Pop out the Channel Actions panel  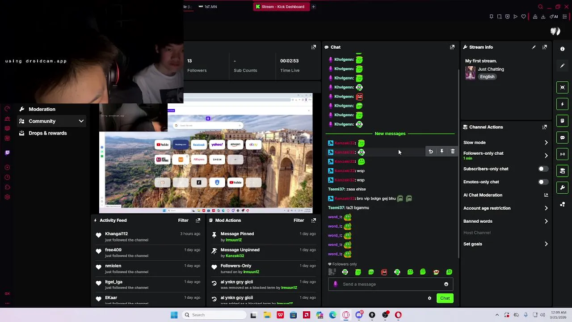[x=544, y=127]
